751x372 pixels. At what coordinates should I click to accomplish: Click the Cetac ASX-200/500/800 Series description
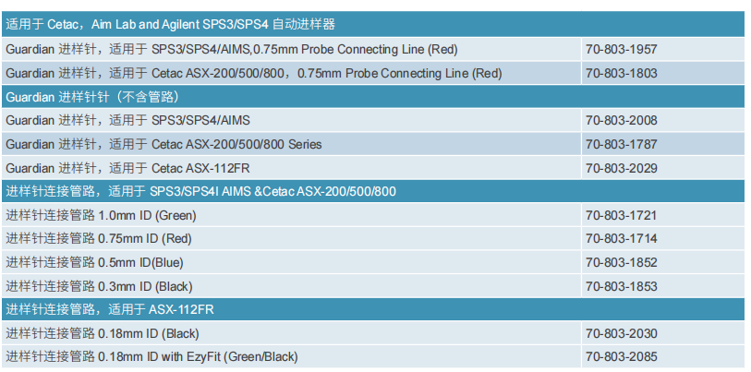tap(164, 144)
